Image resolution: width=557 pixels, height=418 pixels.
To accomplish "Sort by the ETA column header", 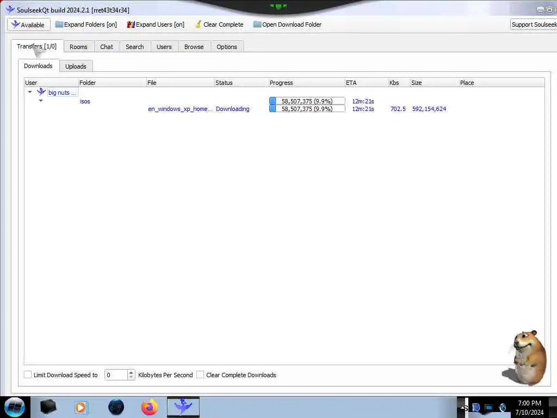I will [x=367, y=83].
